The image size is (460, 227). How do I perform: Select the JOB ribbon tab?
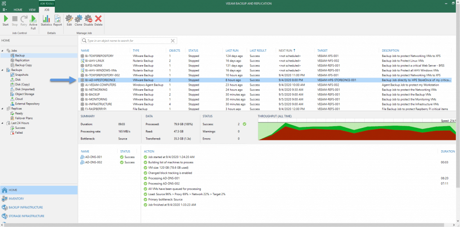[47, 10]
